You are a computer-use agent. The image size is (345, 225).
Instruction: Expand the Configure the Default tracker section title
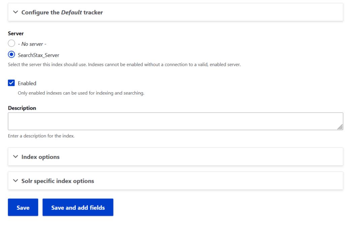point(62,12)
